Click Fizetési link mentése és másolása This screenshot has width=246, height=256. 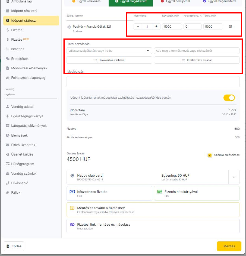[153, 226]
